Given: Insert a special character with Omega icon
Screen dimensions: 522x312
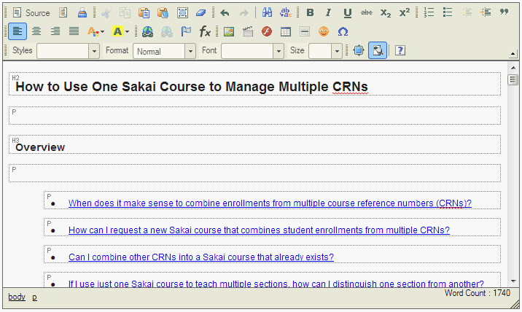Looking at the screenshot, I should [x=343, y=32].
